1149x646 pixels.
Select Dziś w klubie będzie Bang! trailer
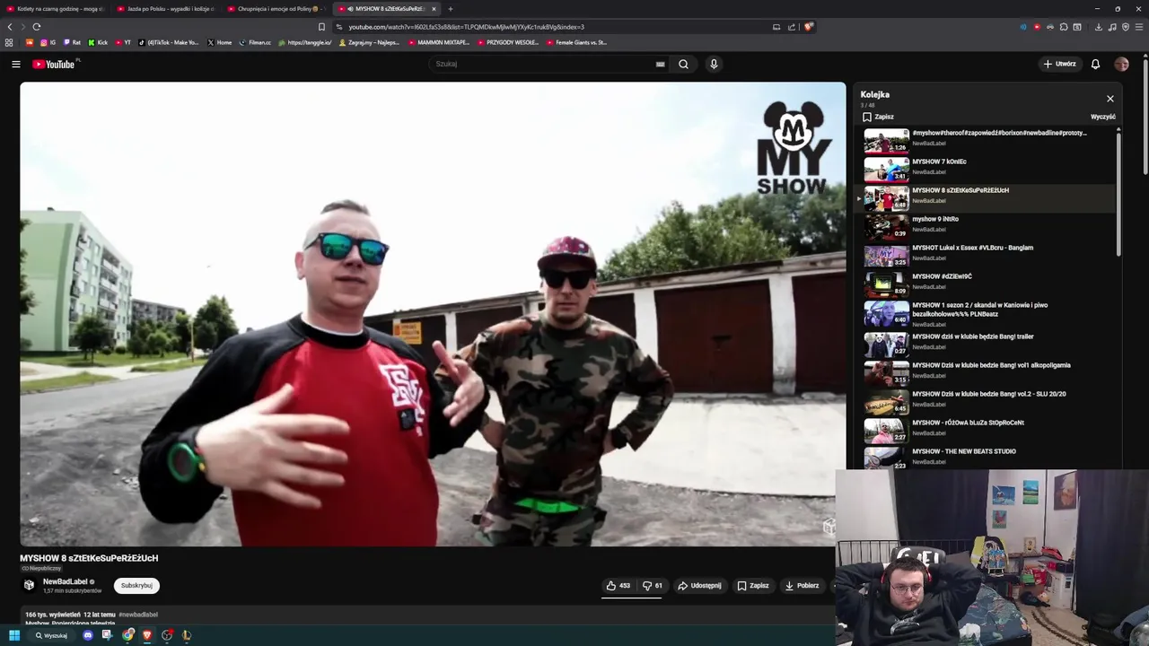point(987,343)
